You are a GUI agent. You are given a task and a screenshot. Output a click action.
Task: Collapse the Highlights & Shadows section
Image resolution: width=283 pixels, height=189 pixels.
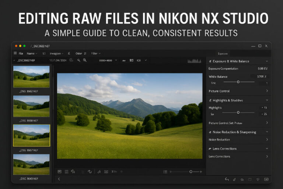tap(267, 100)
